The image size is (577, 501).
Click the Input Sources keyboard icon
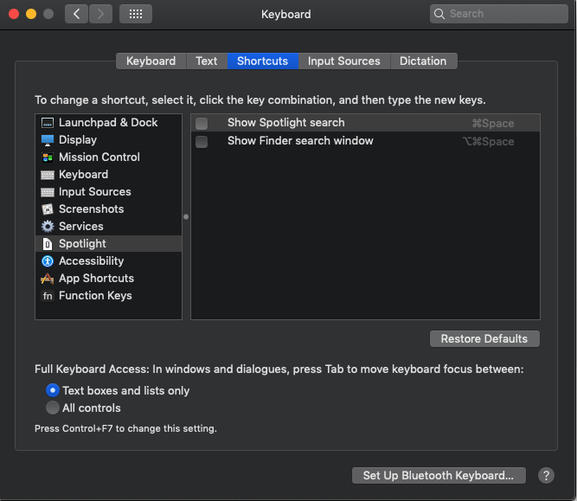pyautogui.click(x=48, y=192)
